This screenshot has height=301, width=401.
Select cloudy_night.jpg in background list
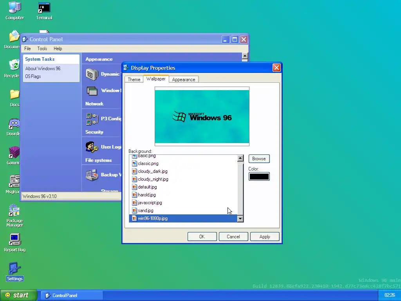pos(183,179)
